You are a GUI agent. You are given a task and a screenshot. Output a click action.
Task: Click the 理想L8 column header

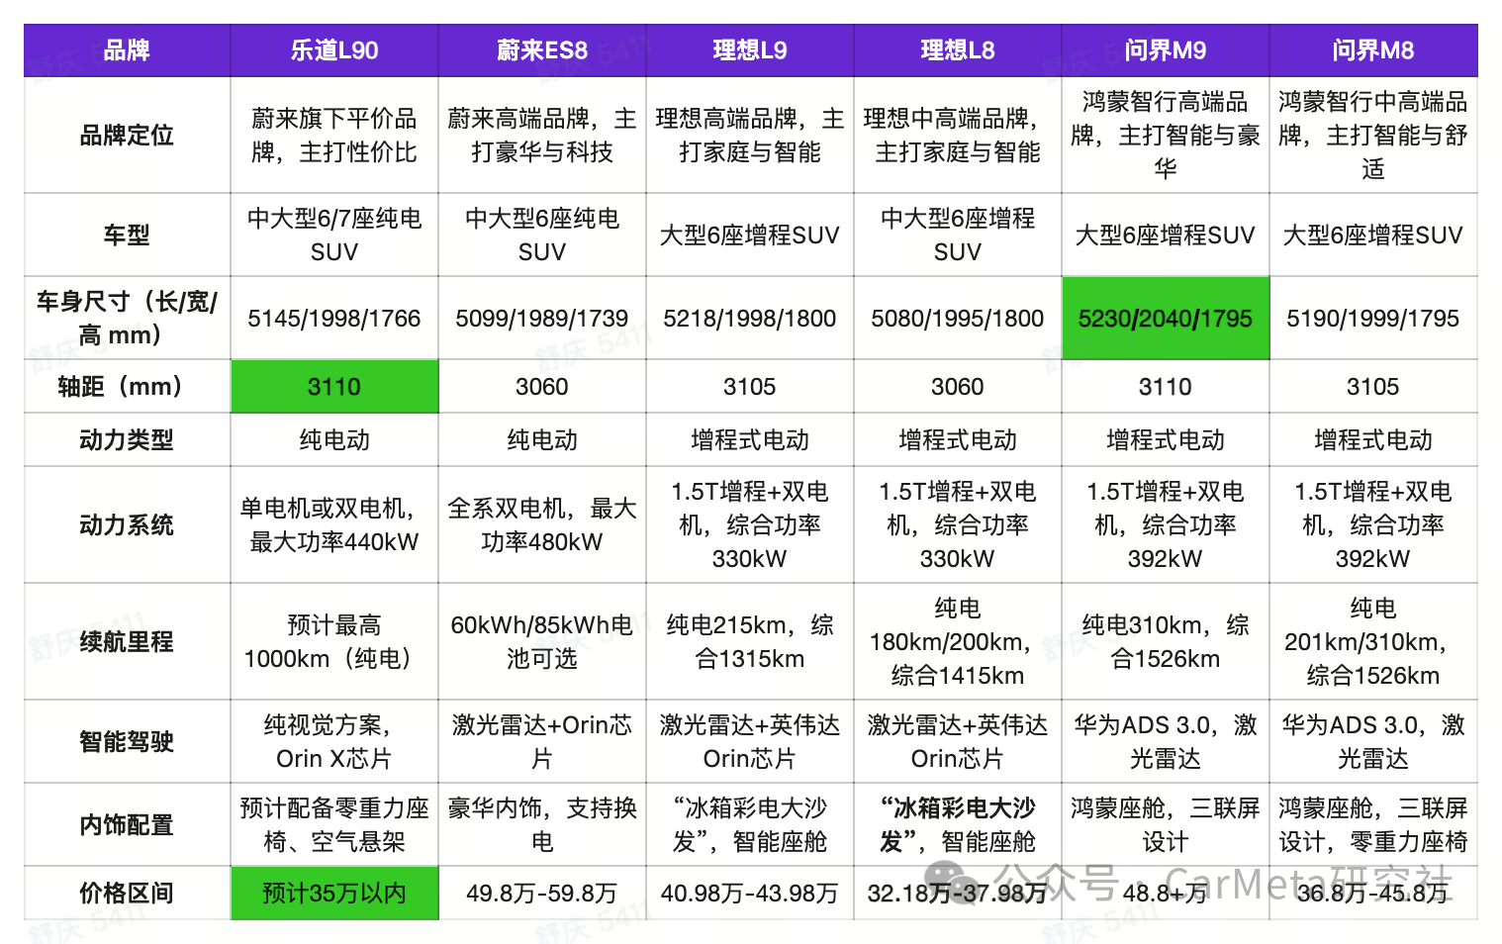[x=958, y=50]
